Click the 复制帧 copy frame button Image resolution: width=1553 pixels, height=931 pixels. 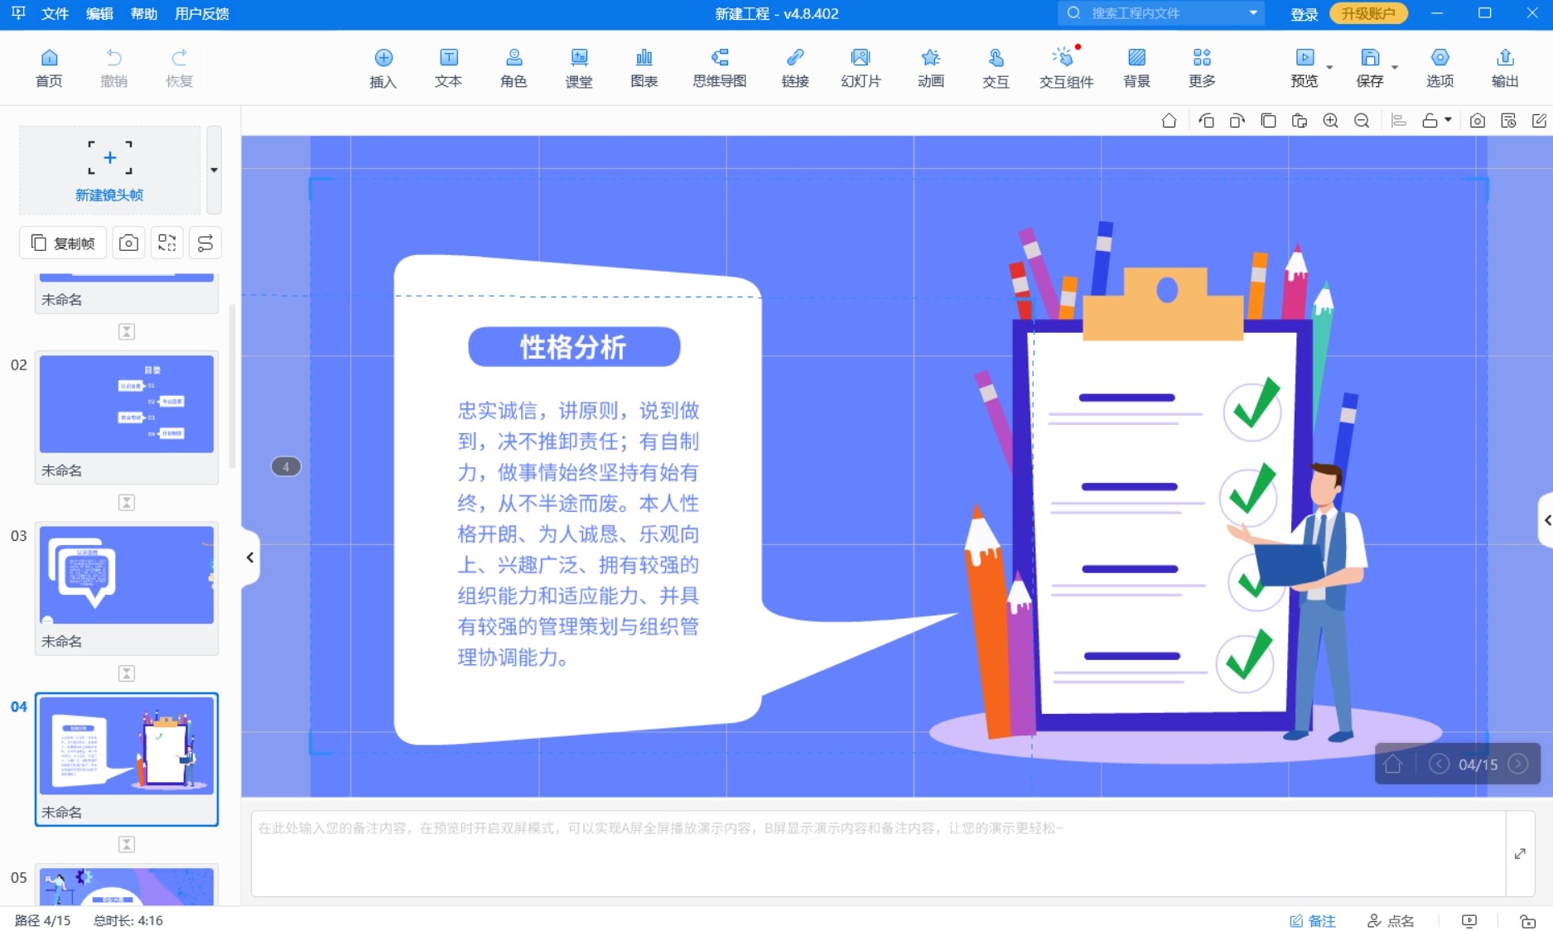click(63, 243)
